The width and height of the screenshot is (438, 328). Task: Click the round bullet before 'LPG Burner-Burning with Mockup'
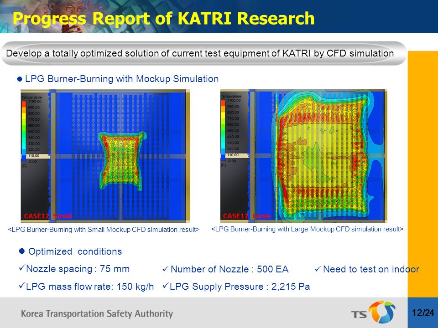pos(20,79)
